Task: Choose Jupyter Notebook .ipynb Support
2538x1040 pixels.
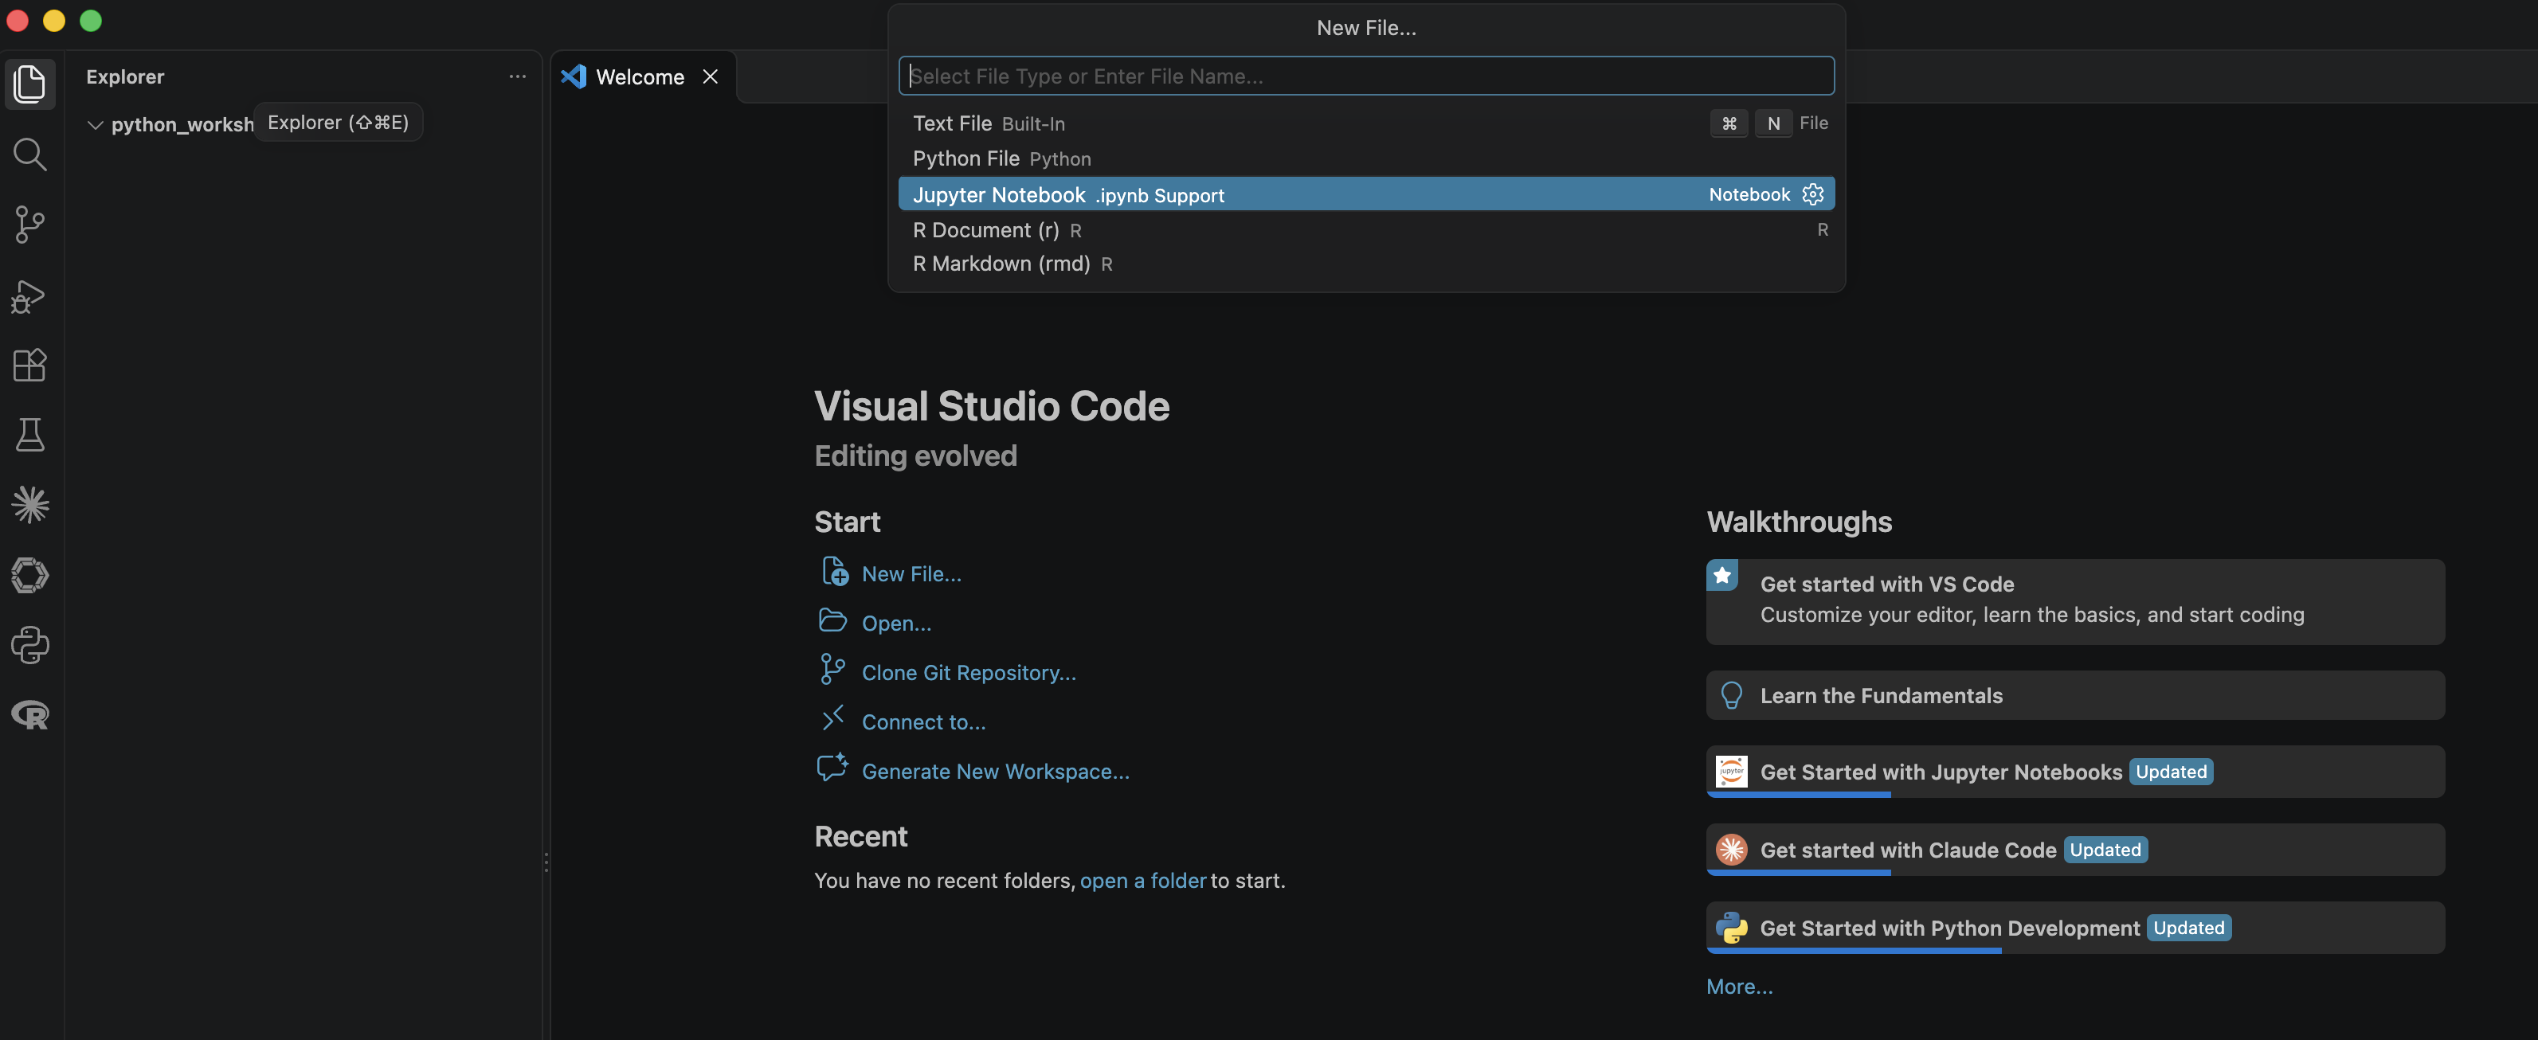Action: point(1365,194)
